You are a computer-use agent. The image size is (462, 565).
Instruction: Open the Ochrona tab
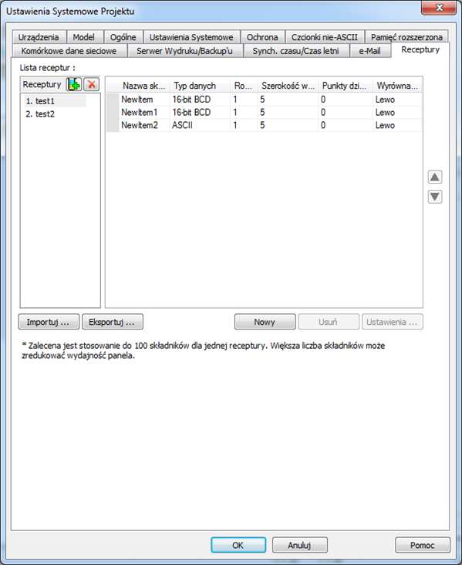[262, 37]
